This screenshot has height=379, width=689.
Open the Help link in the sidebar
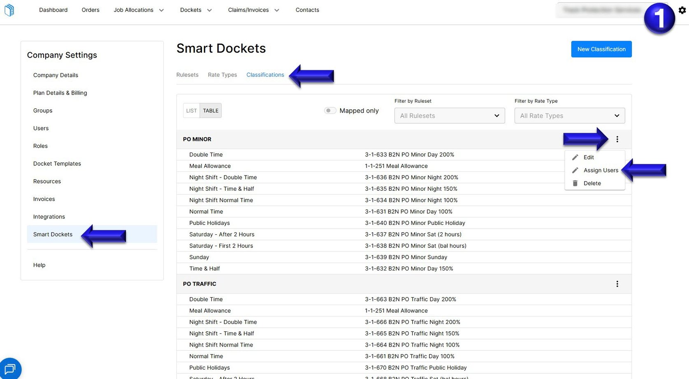tap(39, 265)
